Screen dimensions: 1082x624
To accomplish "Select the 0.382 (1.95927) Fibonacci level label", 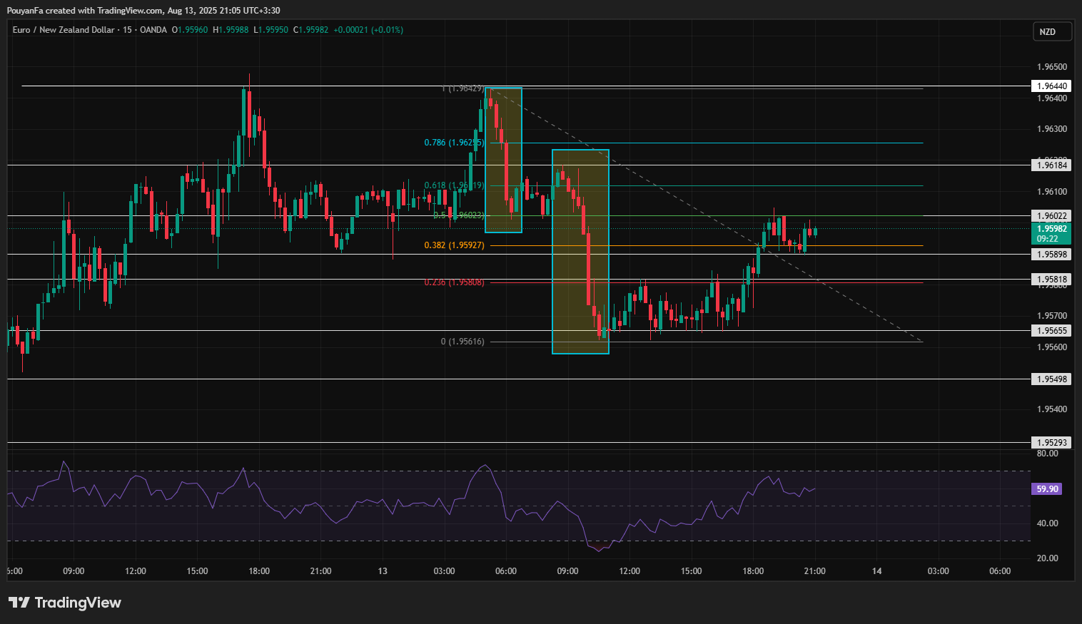I will [454, 245].
